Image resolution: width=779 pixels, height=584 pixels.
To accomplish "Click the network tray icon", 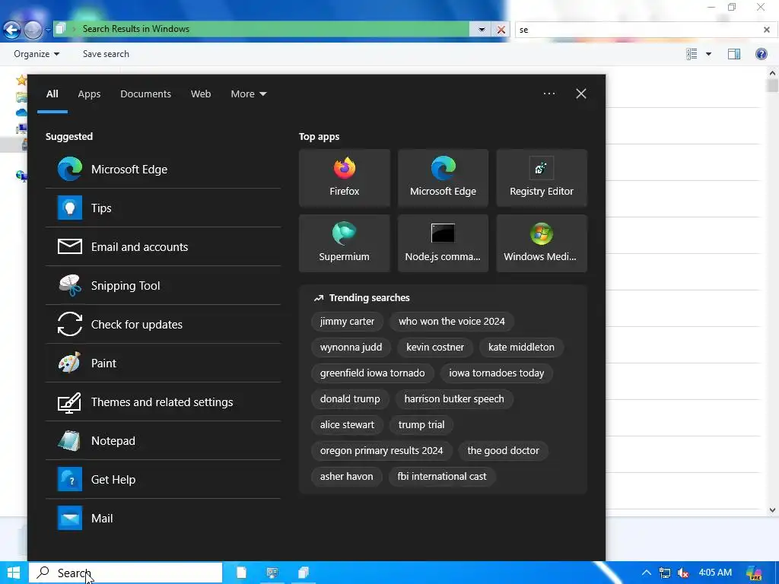I will (664, 573).
